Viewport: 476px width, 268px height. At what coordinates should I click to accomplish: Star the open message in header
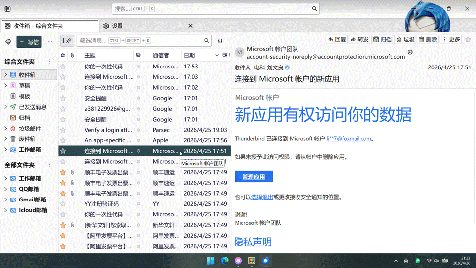coord(469,39)
